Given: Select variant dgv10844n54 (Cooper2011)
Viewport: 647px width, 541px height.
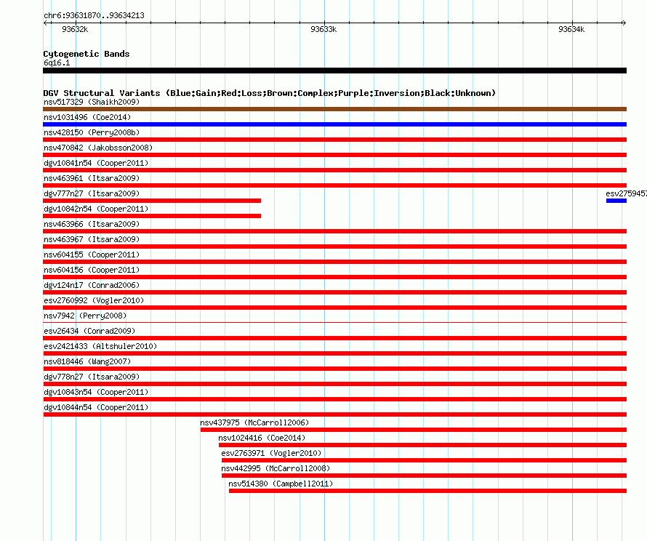Looking at the screenshot, I should pyautogui.click(x=96, y=407).
